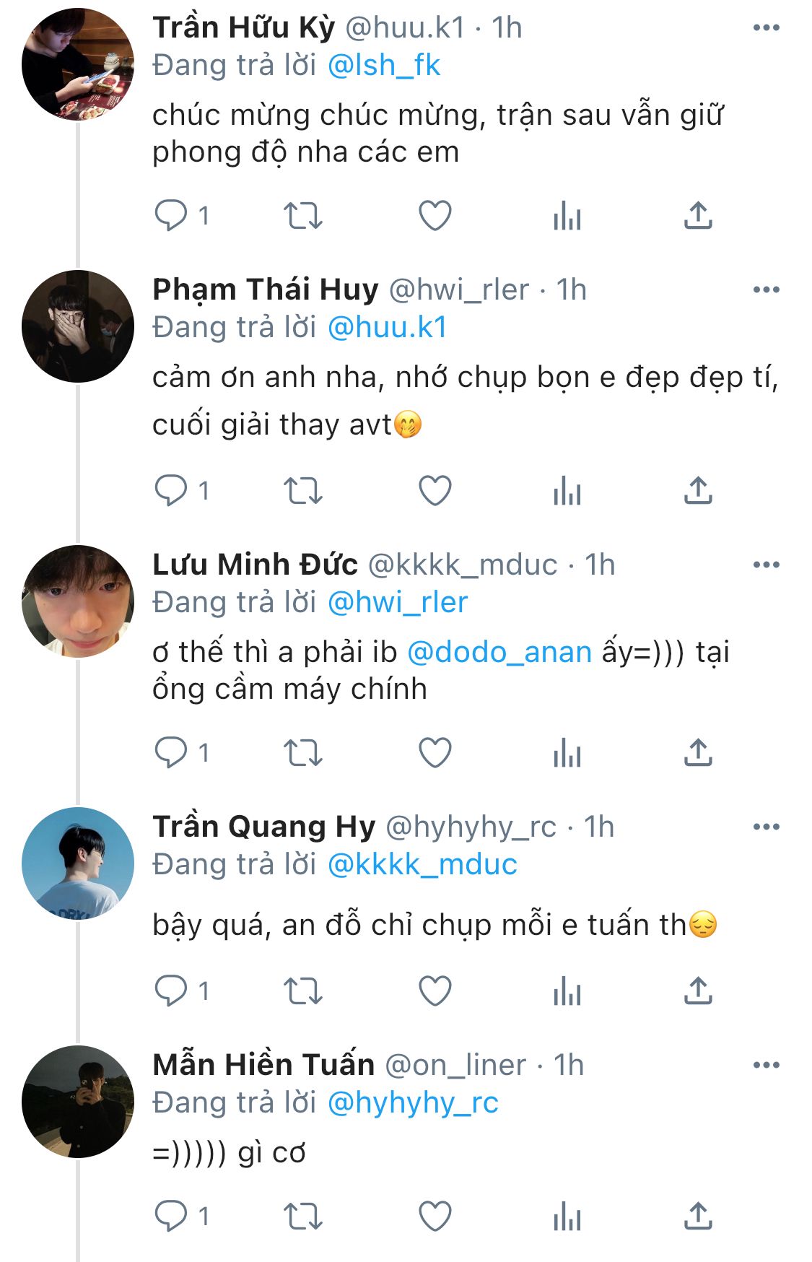Retweet Trần Hữu Kỳ's congratulation tweet

pyautogui.click(x=302, y=215)
